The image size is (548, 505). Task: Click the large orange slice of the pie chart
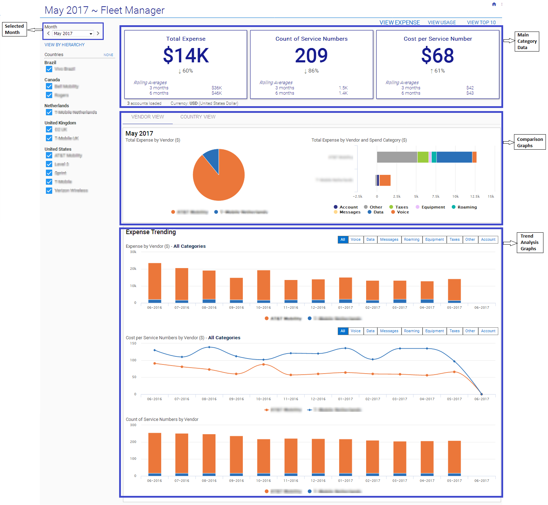(221, 182)
